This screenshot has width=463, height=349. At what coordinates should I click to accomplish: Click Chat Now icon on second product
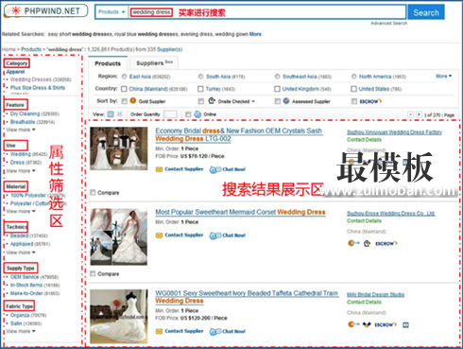(215, 236)
